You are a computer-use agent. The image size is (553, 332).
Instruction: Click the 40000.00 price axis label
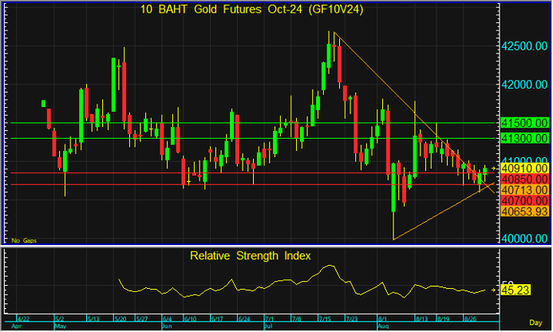[x=524, y=239]
